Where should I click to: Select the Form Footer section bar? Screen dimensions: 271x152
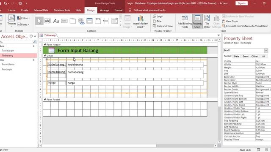pyautogui.click(x=130, y=100)
